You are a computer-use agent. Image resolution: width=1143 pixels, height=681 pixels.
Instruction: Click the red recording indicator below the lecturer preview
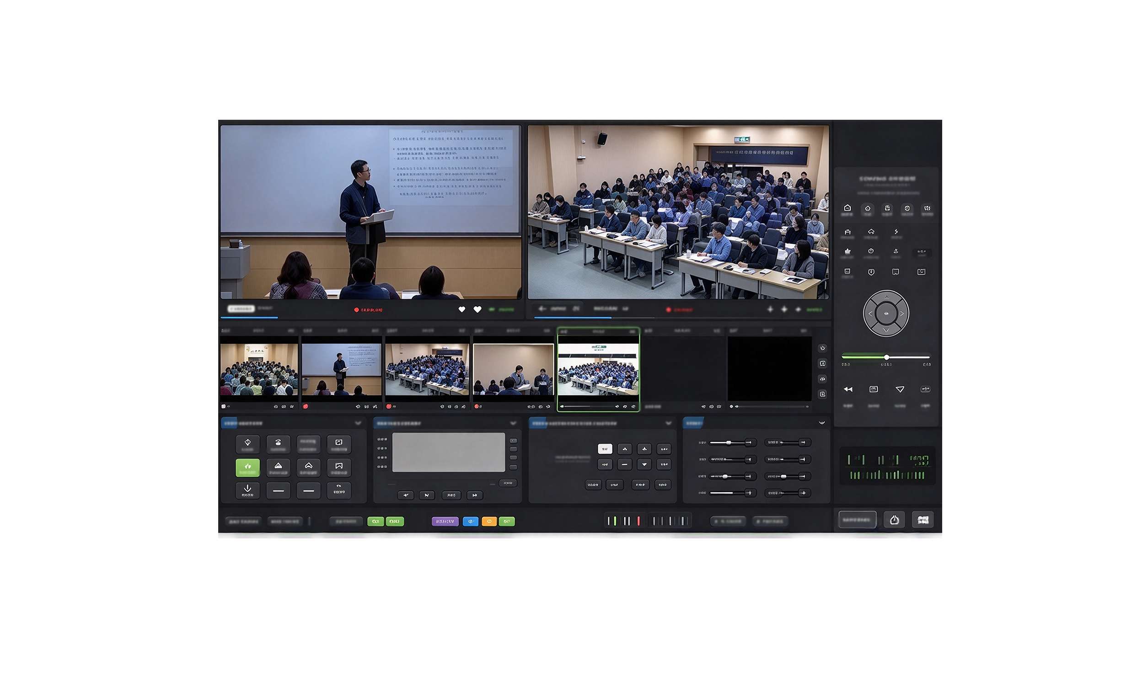tap(368, 310)
